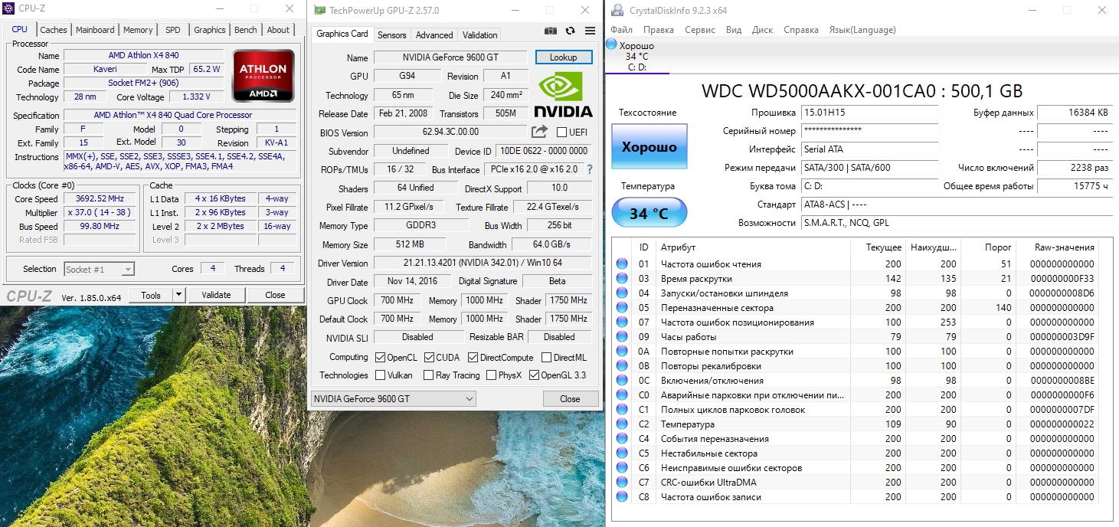Click status orb beside Нестабильные сектора
Image resolution: width=1119 pixels, height=527 pixels.
pos(622,453)
